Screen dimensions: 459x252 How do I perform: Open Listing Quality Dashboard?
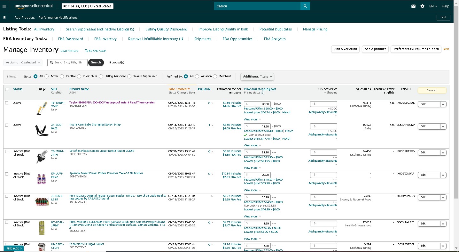pos(166,29)
